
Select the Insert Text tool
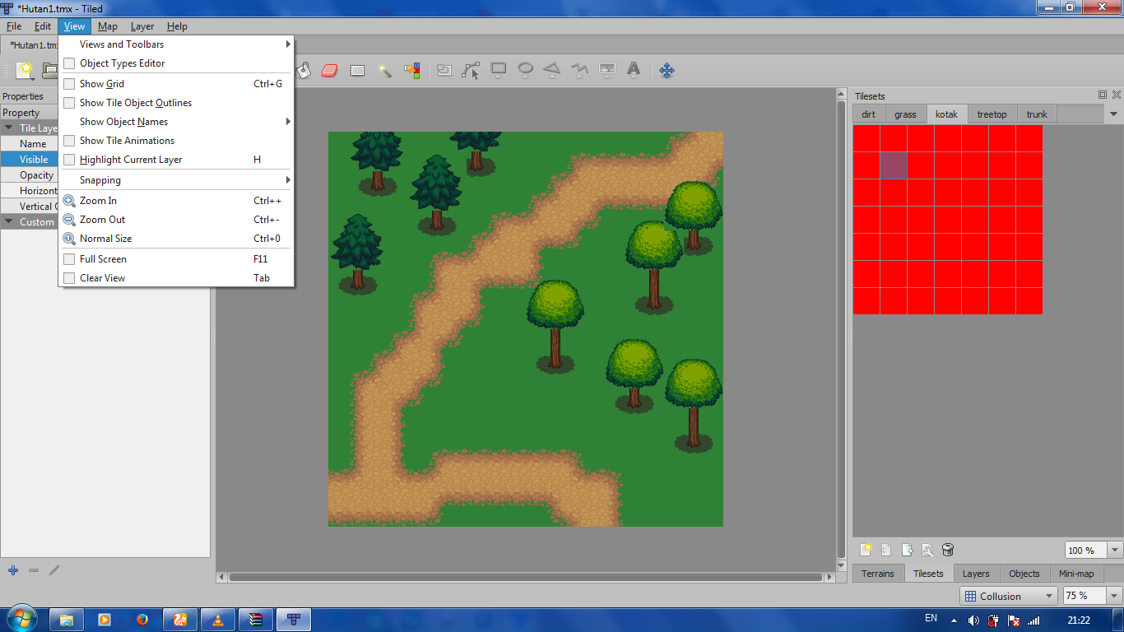coord(634,71)
